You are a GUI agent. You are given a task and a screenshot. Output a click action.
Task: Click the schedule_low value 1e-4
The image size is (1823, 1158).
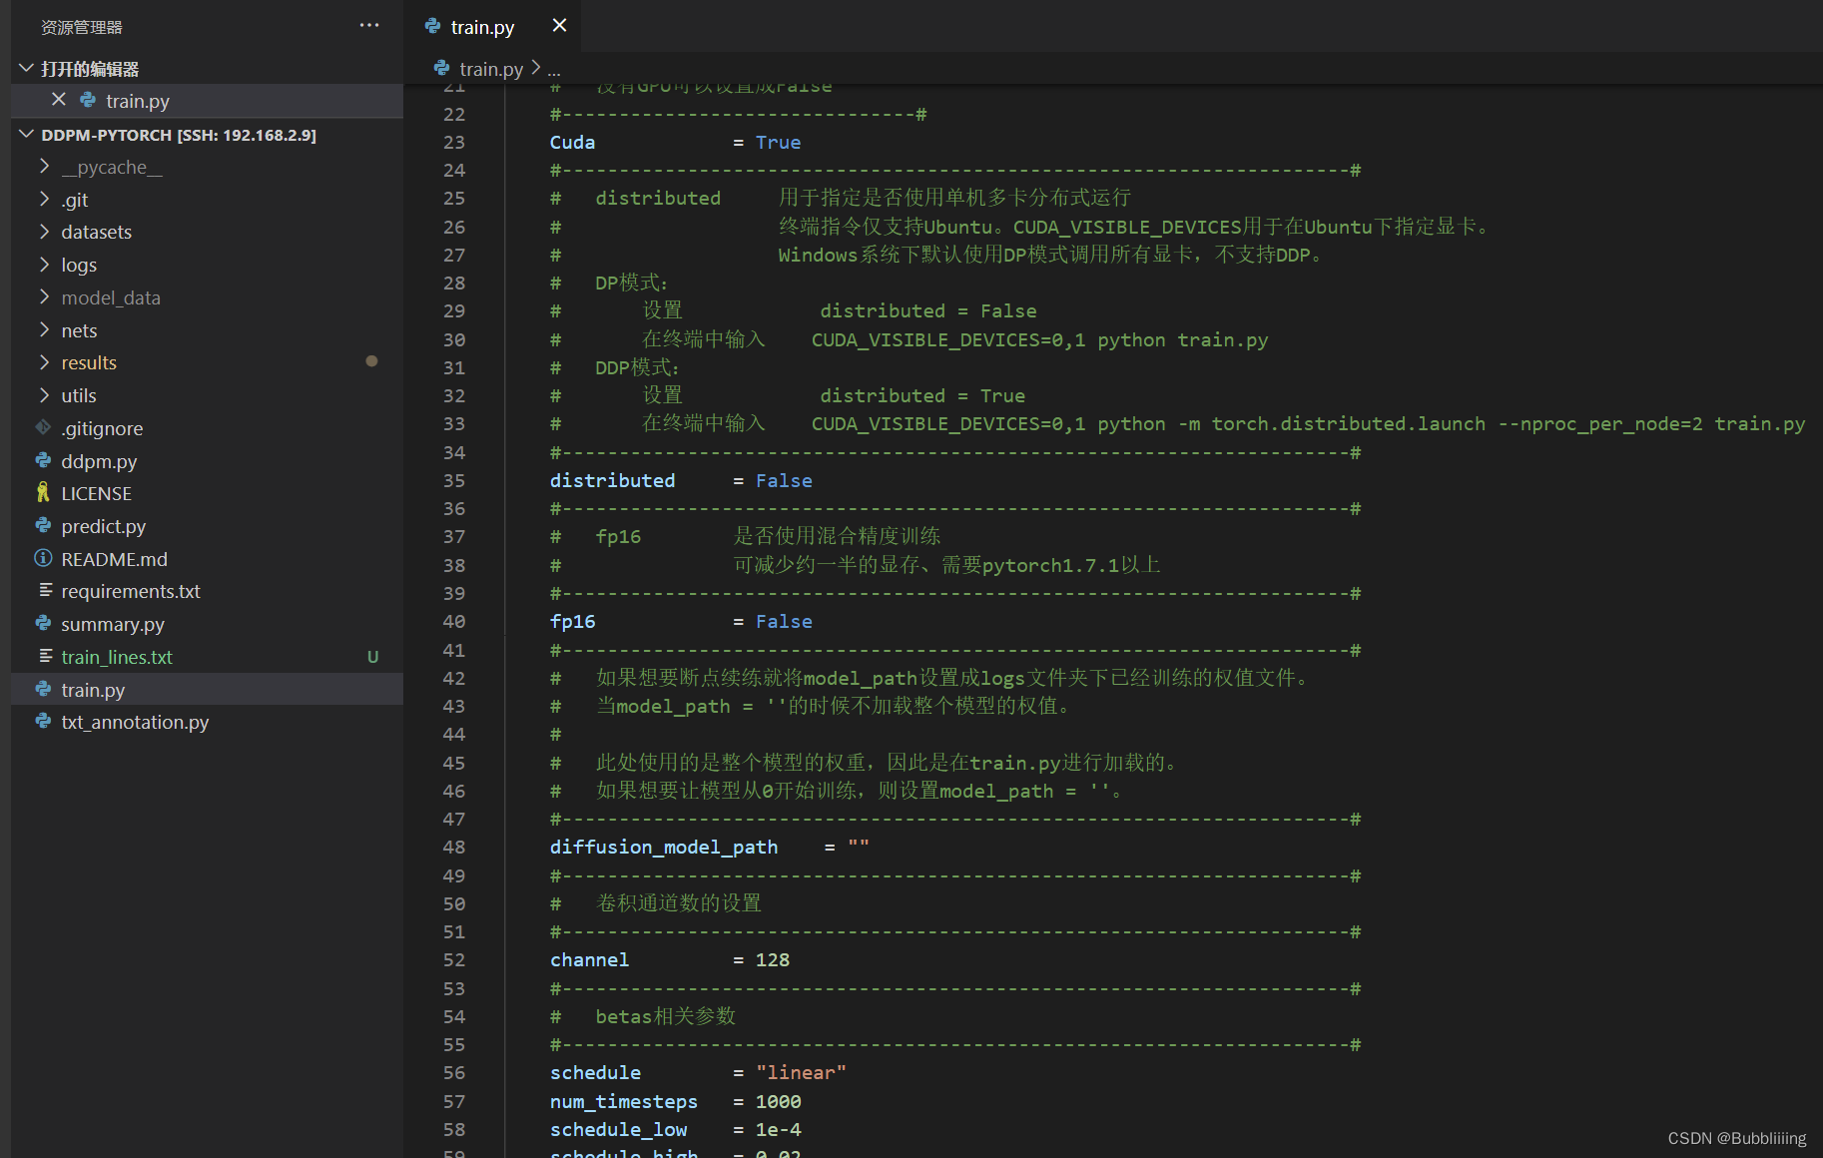tap(779, 1129)
